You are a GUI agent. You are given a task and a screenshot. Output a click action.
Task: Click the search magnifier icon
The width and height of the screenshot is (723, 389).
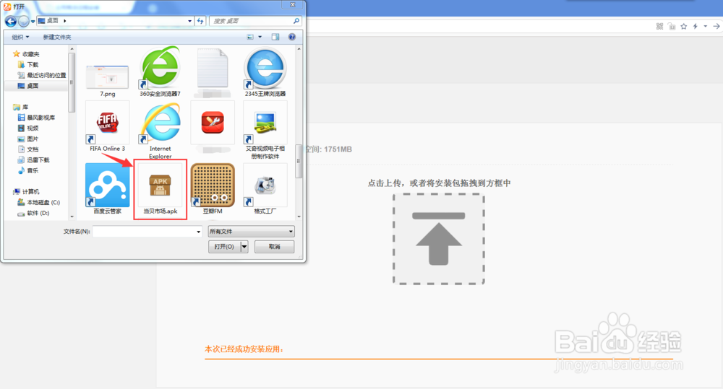(296, 21)
